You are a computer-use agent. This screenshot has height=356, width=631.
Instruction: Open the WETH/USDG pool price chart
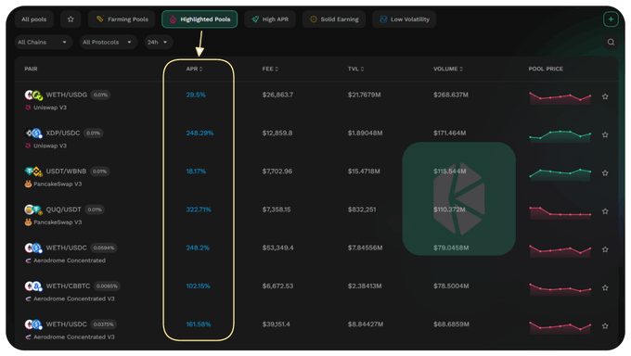tap(560, 97)
